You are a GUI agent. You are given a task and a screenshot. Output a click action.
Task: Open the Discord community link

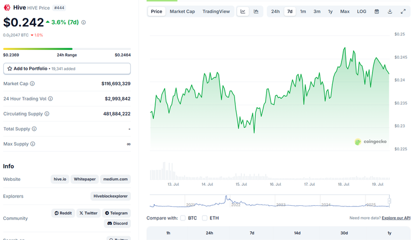[117, 224]
